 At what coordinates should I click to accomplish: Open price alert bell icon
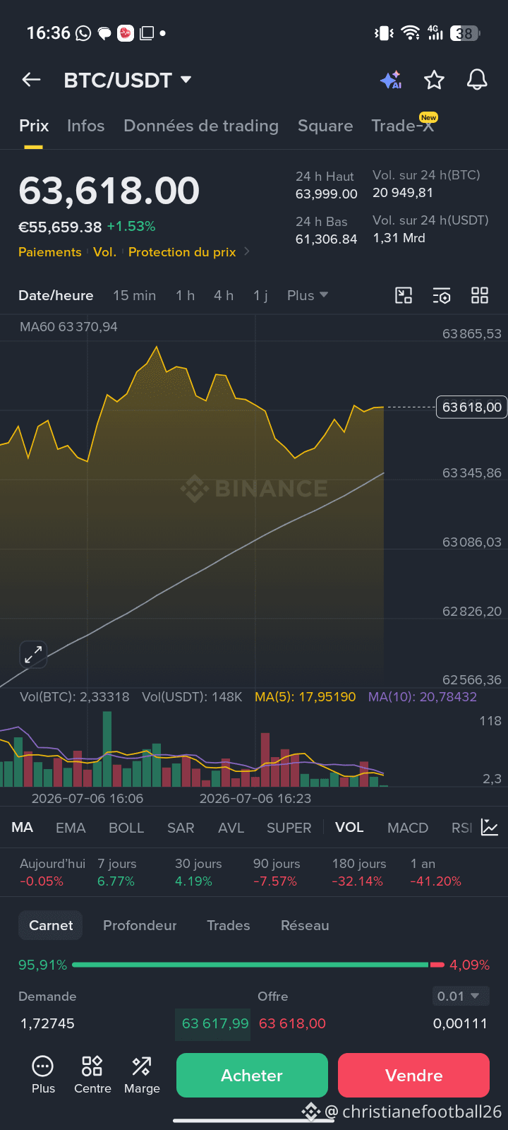pyautogui.click(x=477, y=80)
